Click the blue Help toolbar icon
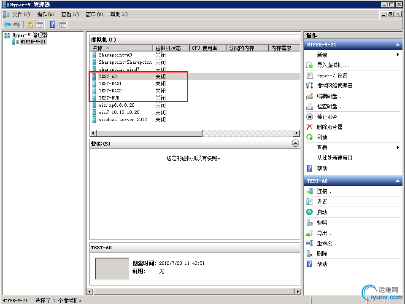 click(52, 24)
